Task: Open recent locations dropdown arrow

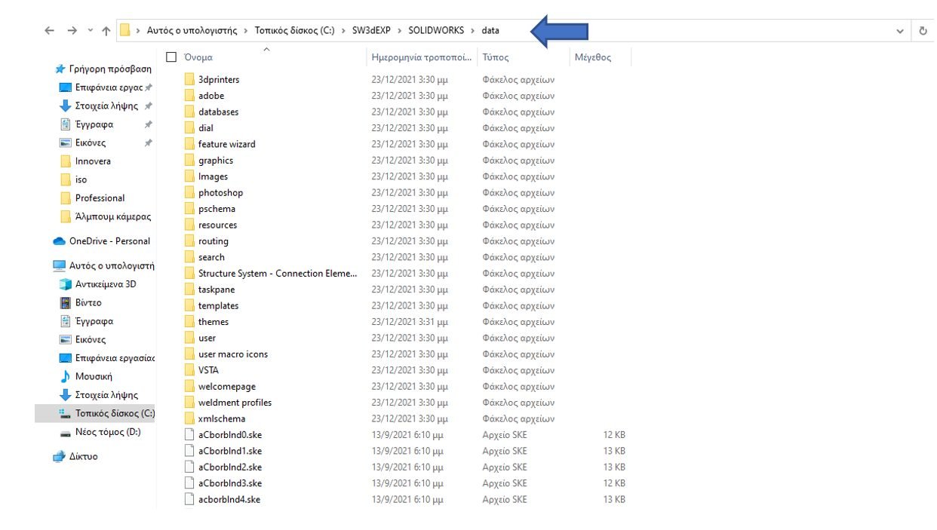Action: 91,31
